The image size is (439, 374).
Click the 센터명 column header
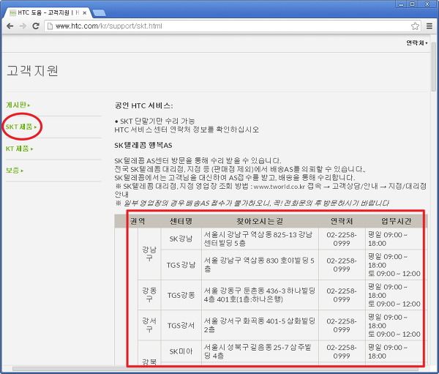tap(181, 221)
